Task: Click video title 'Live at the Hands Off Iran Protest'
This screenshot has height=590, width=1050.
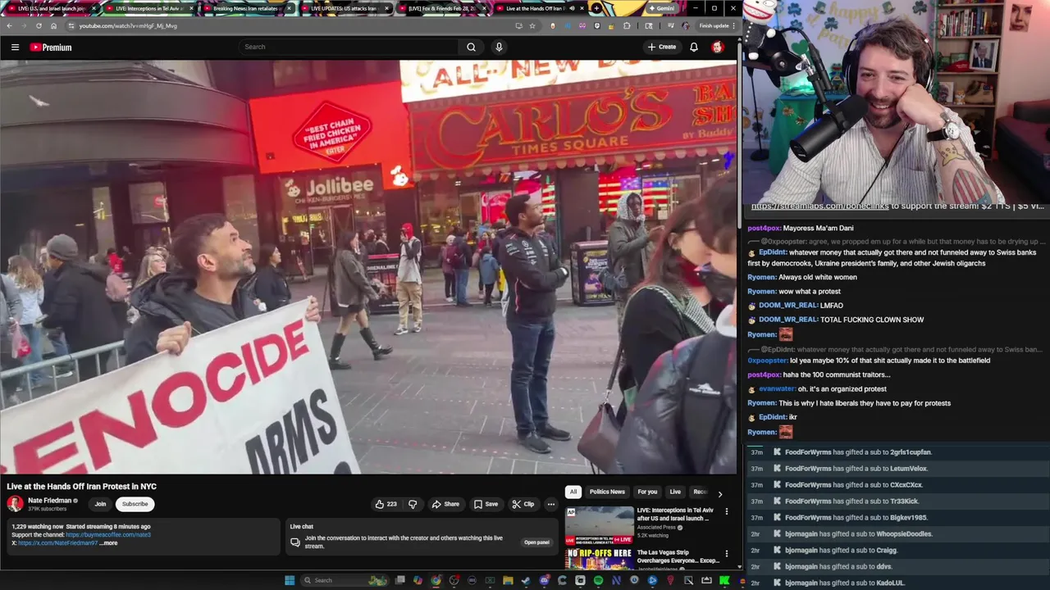Action: coord(81,487)
